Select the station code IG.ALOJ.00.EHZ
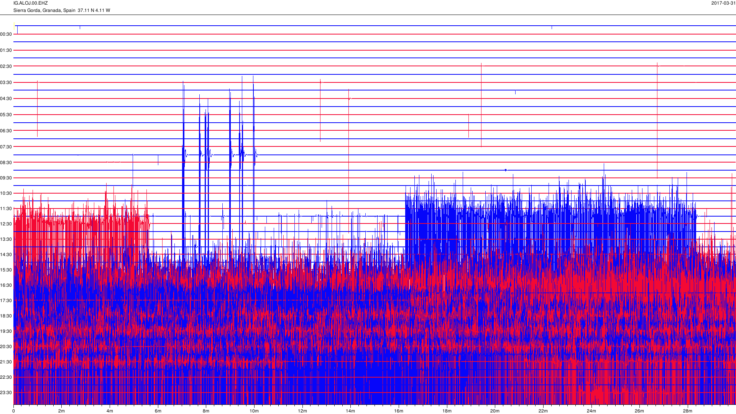736x414 pixels. click(x=31, y=3)
